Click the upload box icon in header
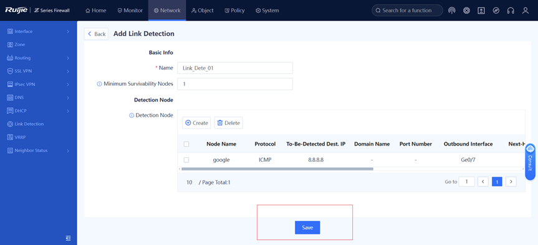 click(x=481, y=11)
